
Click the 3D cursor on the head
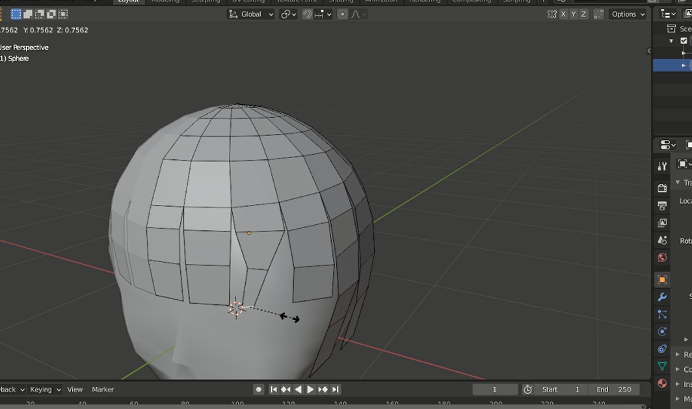click(x=236, y=308)
